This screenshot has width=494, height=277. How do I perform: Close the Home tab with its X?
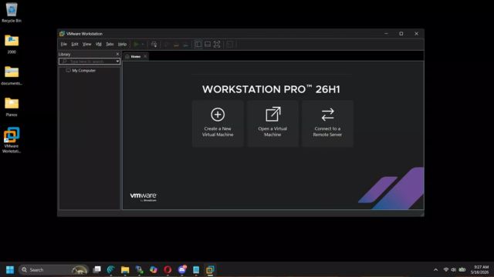(x=145, y=56)
